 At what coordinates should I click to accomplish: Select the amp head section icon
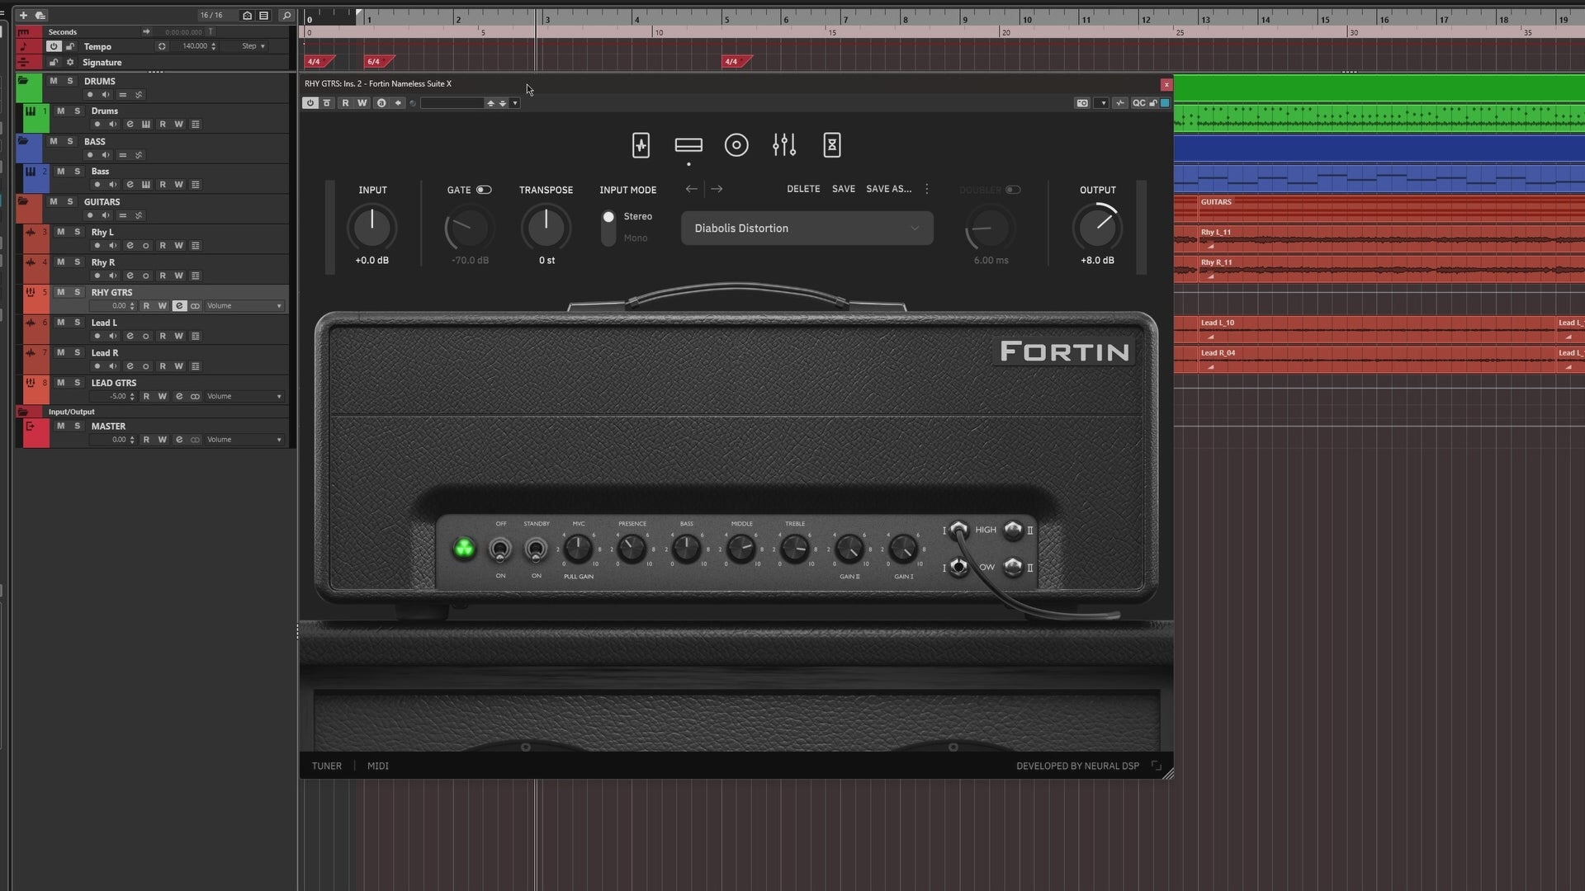pos(688,145)
